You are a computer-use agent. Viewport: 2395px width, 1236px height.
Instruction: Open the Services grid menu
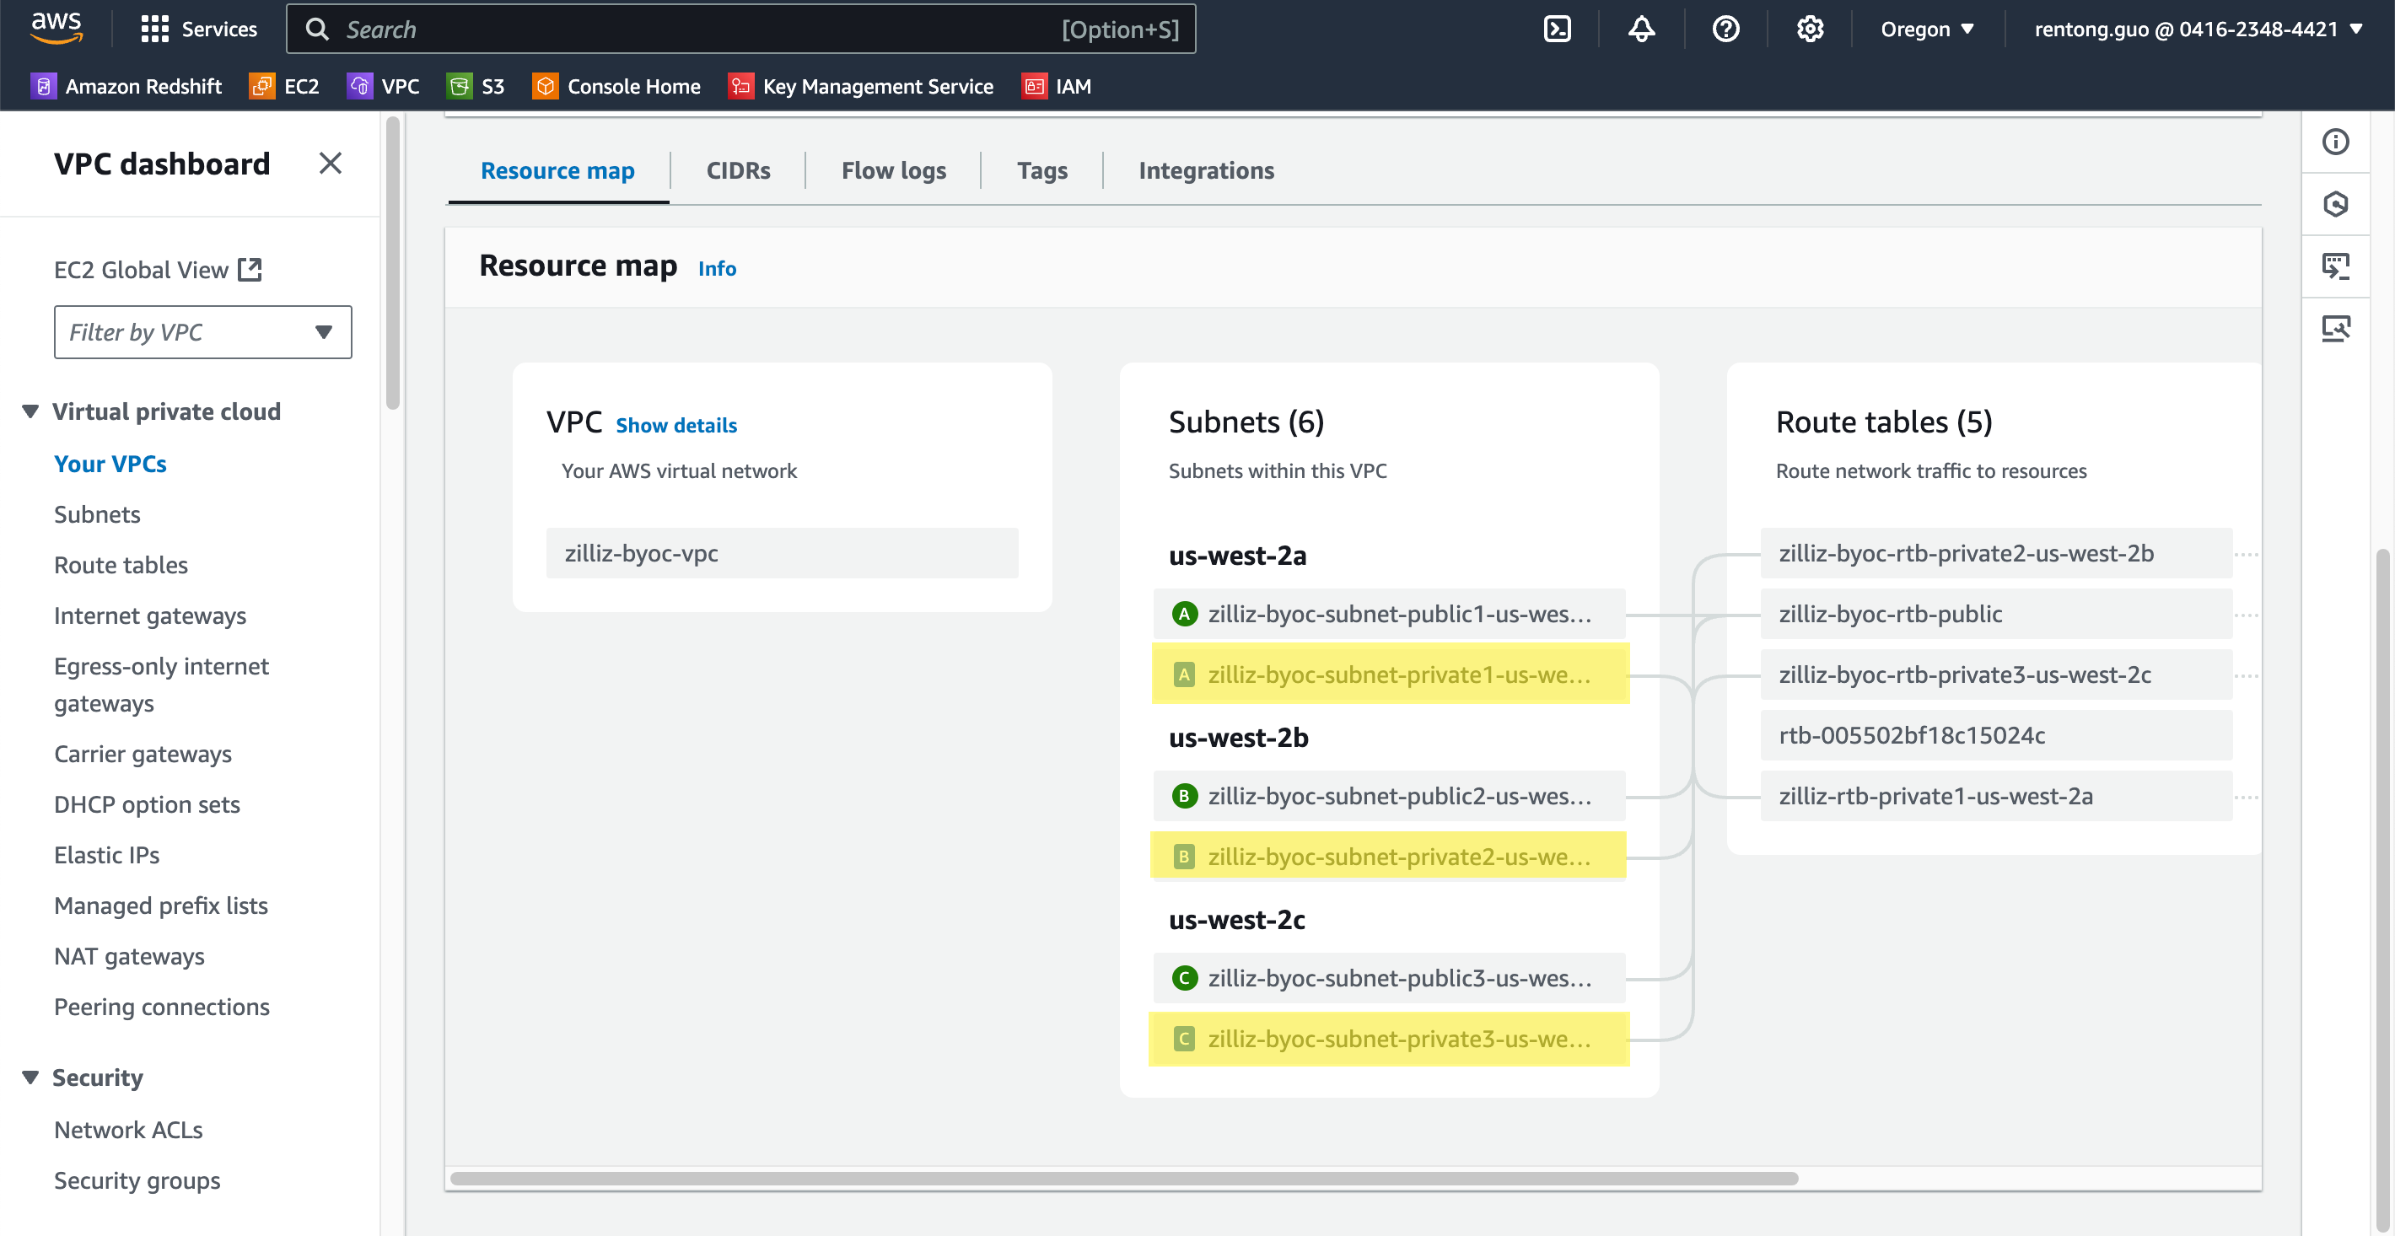pos(198,29)
